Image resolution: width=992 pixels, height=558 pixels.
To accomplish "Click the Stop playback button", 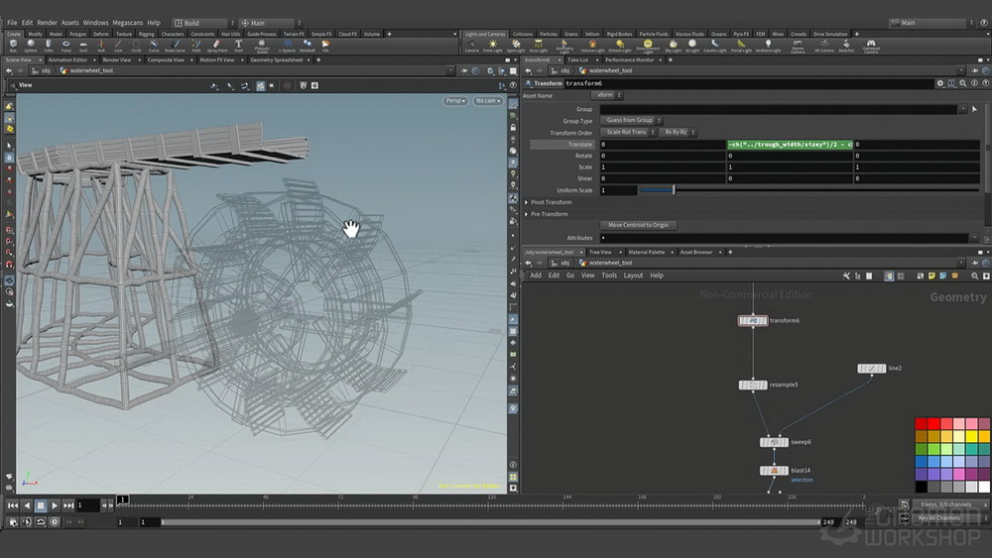I will tap(41, 505).
